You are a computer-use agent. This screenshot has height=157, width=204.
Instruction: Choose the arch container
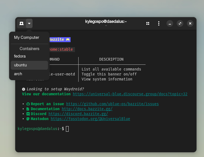click(29, 74)
